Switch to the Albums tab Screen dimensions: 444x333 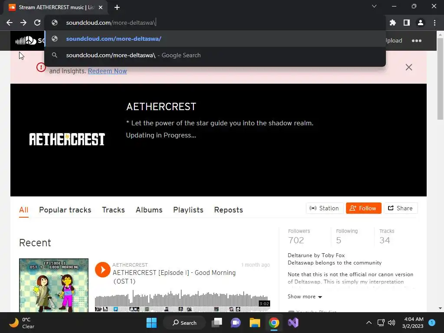tap(149, 210)
